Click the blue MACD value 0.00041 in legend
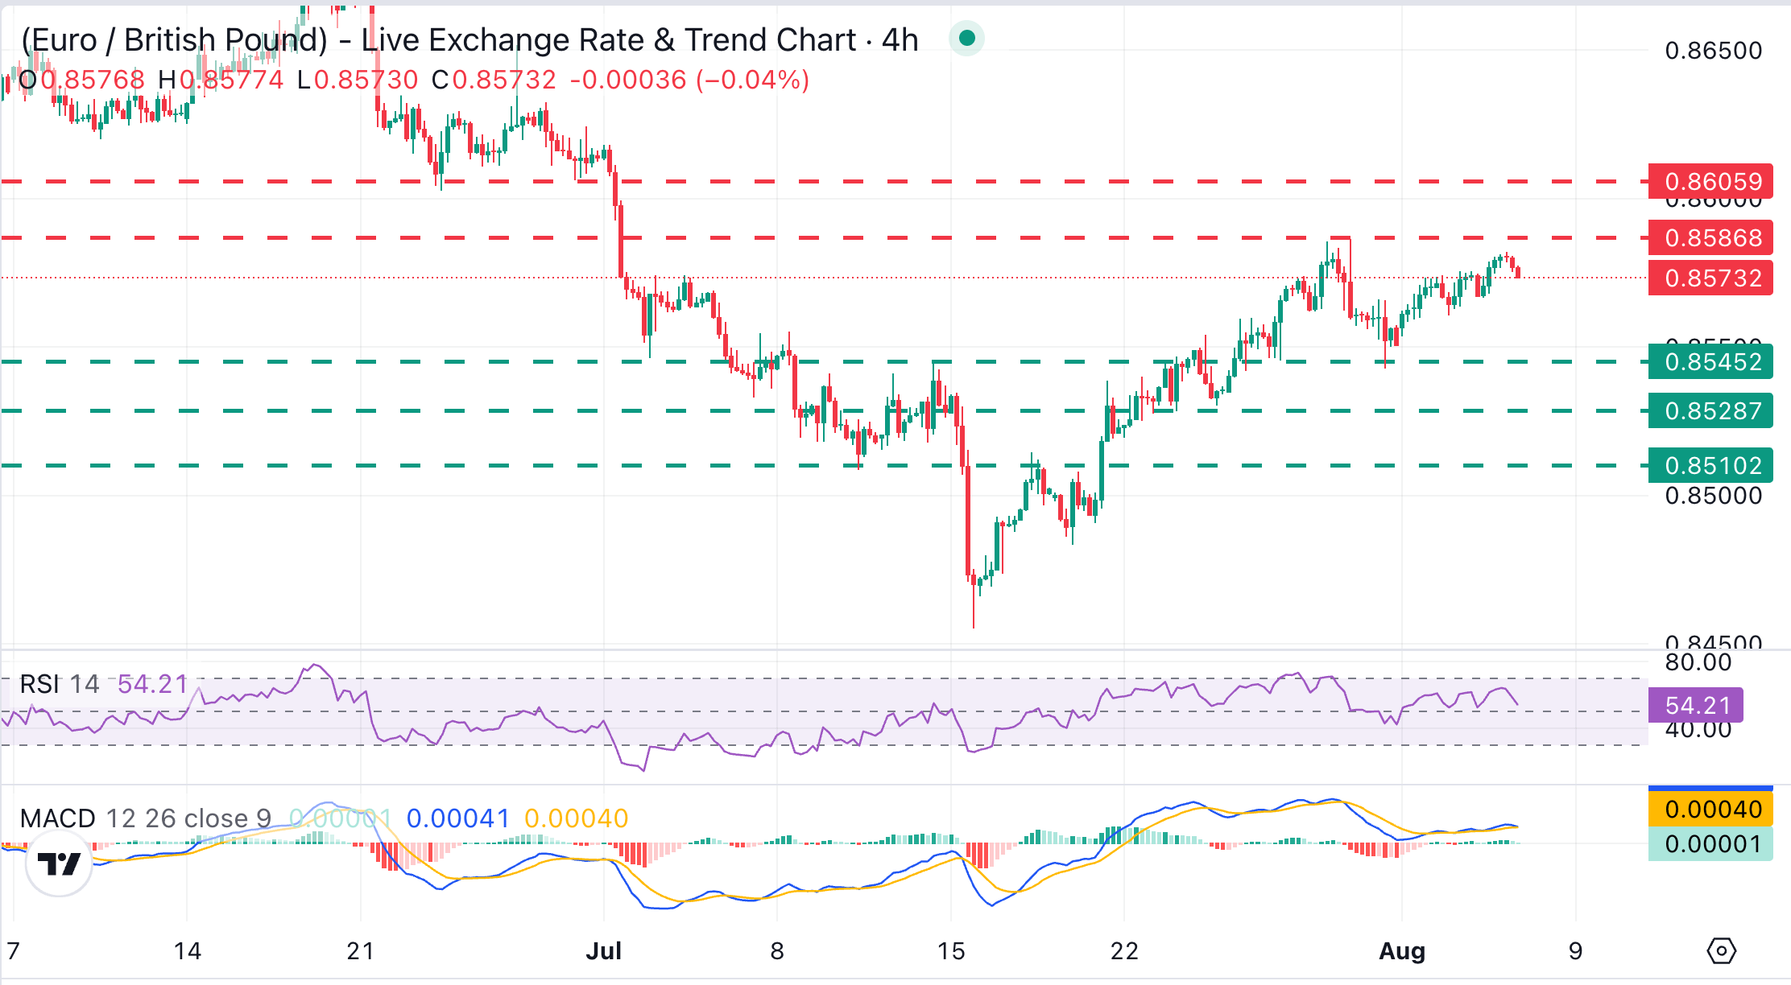 click(458, 818)
